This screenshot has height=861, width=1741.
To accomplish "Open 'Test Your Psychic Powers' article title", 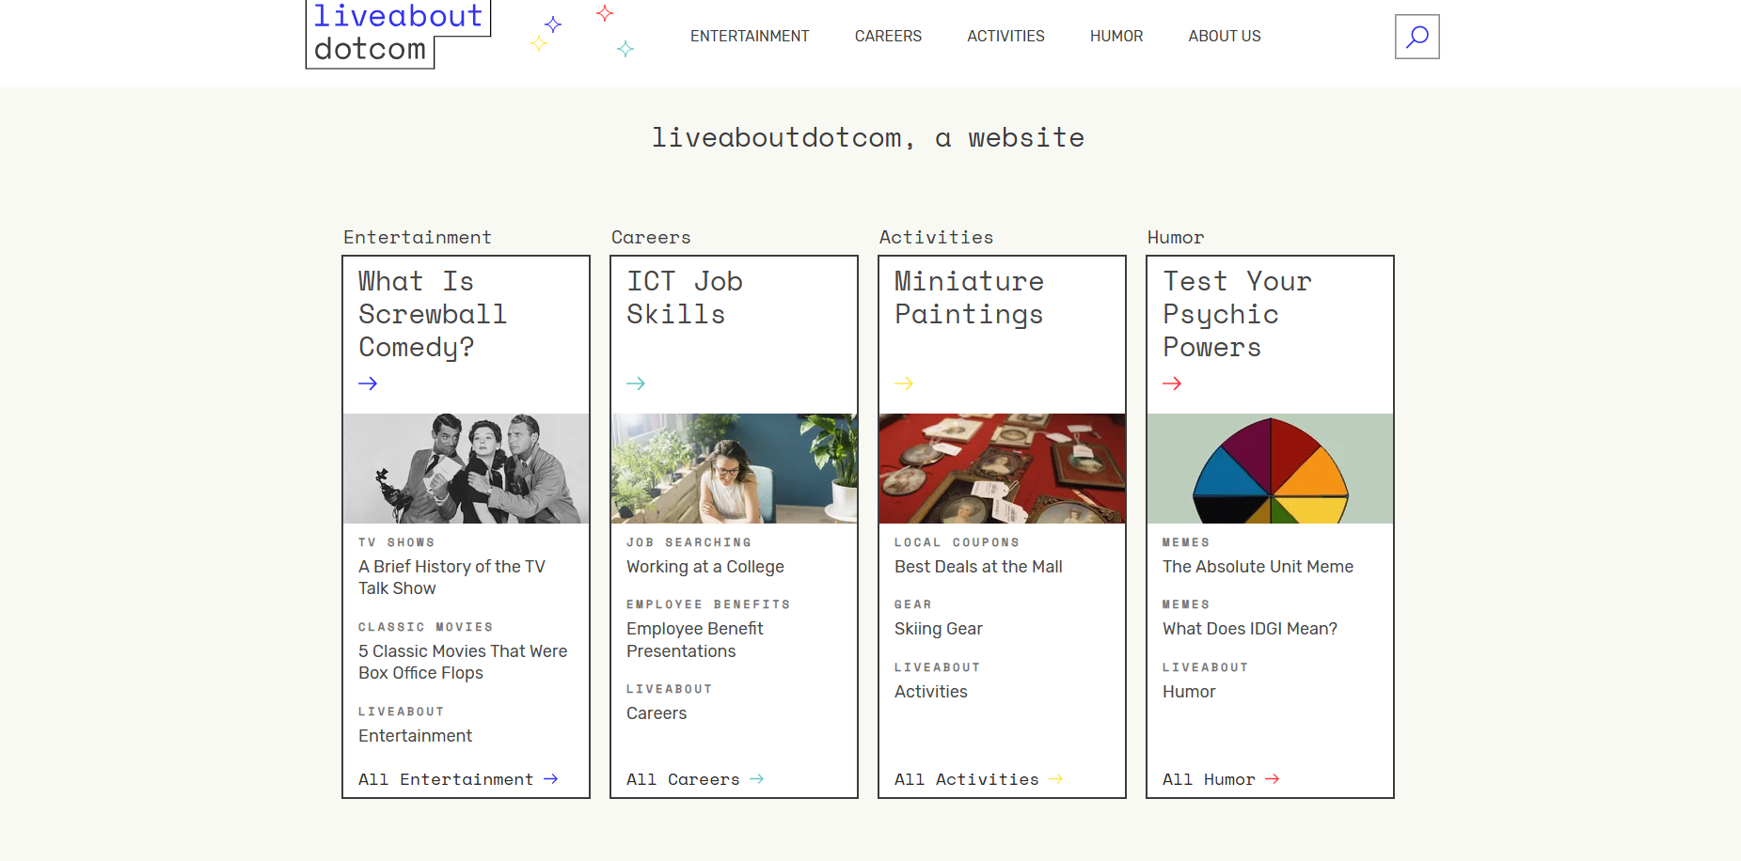I will click(x=1237, y=314).
